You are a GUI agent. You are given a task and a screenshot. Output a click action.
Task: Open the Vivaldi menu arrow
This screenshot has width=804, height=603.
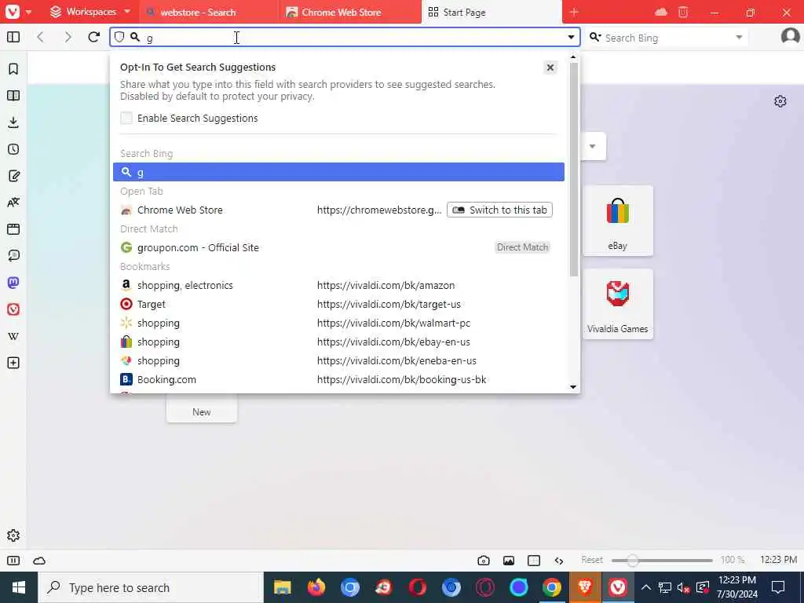29,12
